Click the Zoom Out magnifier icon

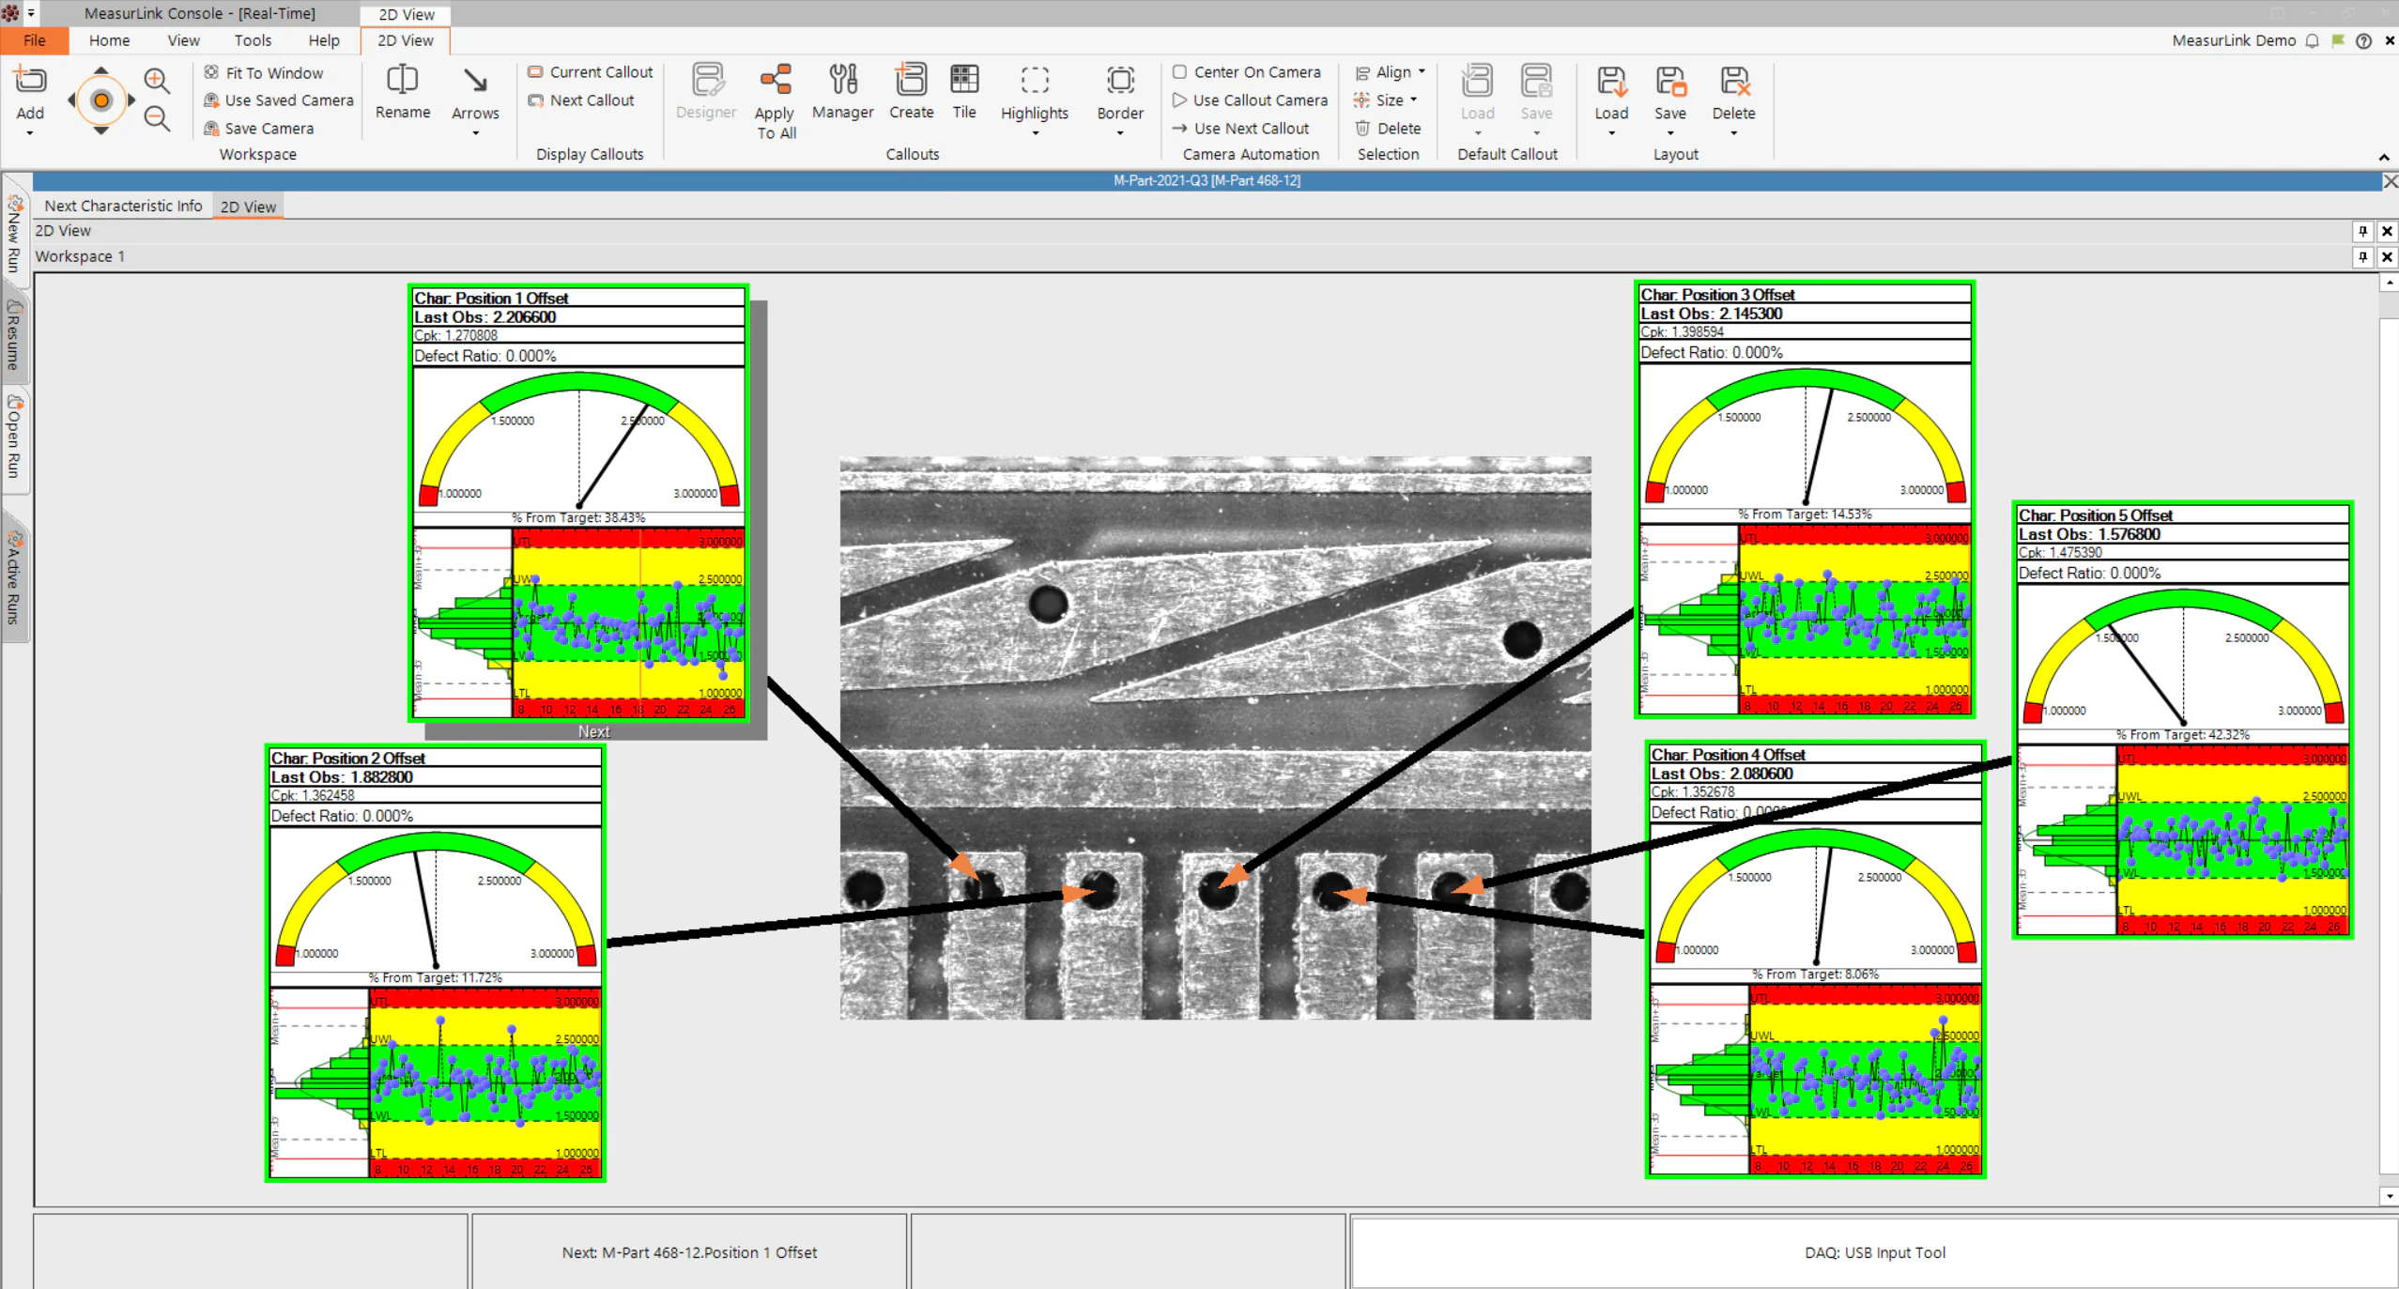pyautogui.click(x=157, y=118)
